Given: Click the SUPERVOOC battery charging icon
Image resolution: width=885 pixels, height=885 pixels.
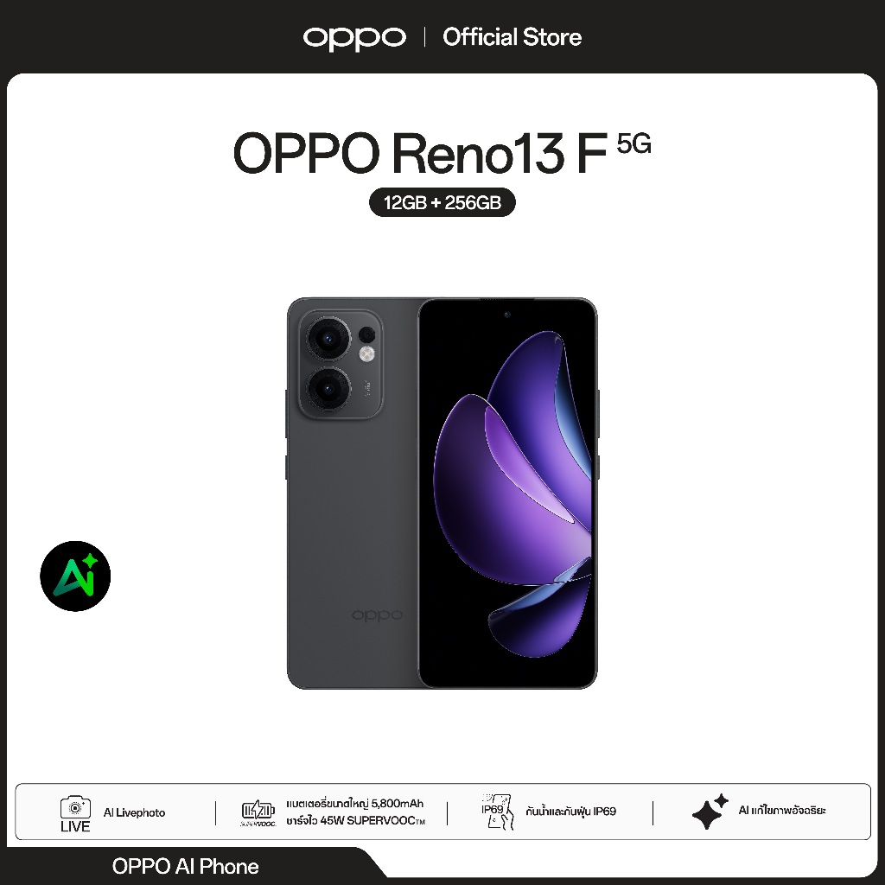Looking at the screenshot, I should coord(258,813).
